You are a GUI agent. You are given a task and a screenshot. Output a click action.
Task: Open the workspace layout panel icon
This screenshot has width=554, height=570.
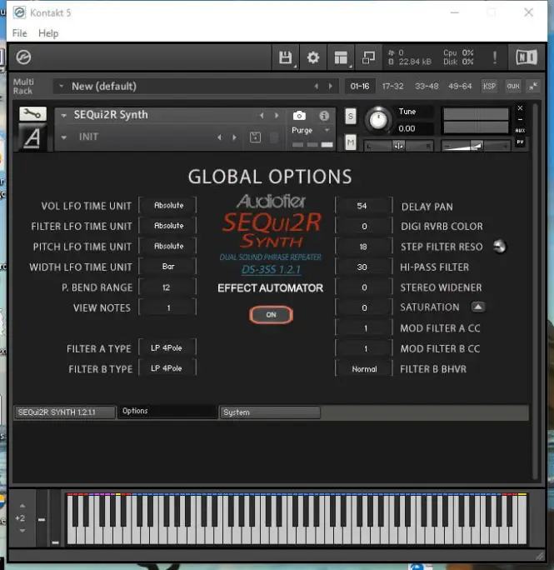[341, 57]
